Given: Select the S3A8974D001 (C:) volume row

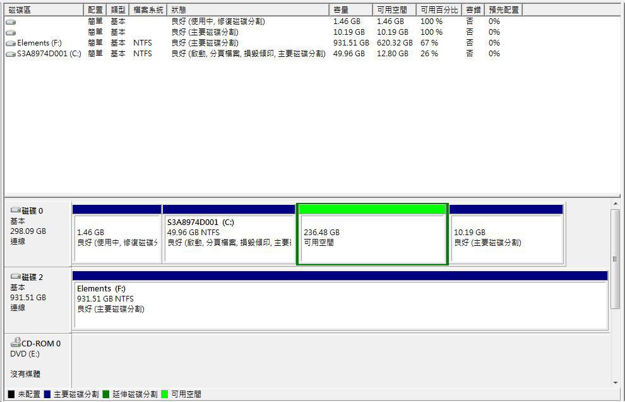Looking at the screenshot, I should (x=263, y=54).
